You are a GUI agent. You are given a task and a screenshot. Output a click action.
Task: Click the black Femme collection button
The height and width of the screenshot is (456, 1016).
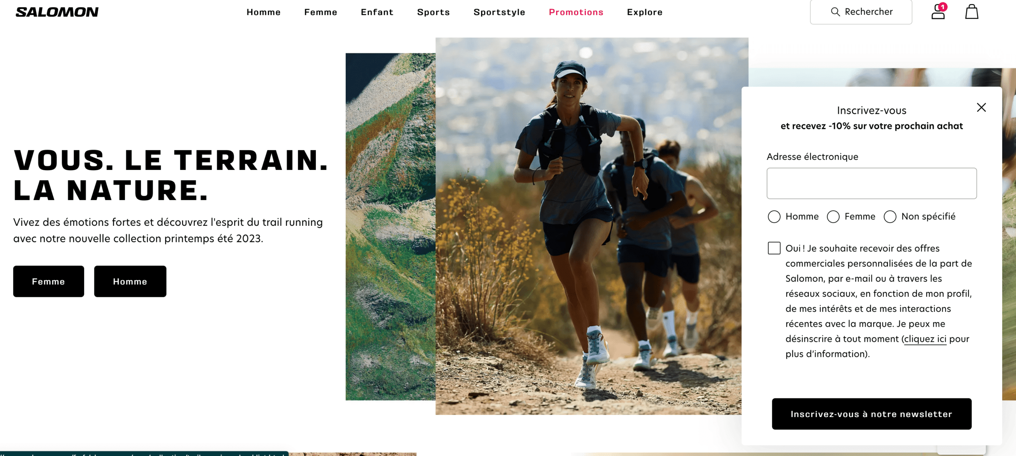click(48, 281)
